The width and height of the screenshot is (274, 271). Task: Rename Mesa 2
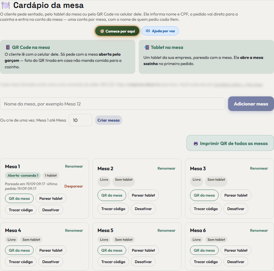pyautogui.click(x=166, y=168)
